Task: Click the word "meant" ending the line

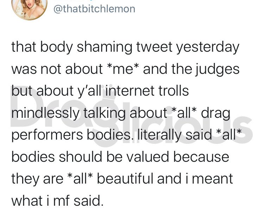Action: click(x=213, y=179)
